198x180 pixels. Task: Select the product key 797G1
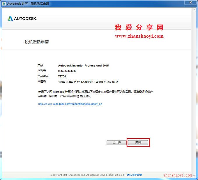(x=62, y=77)
